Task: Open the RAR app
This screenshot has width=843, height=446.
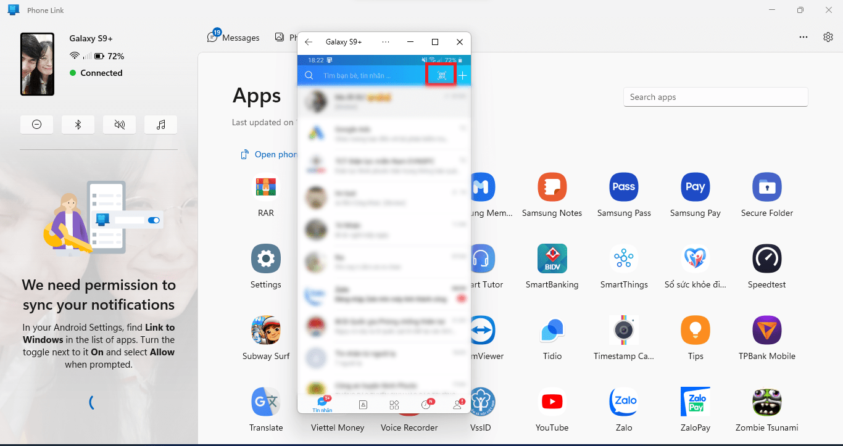Action: click(266, 187)
